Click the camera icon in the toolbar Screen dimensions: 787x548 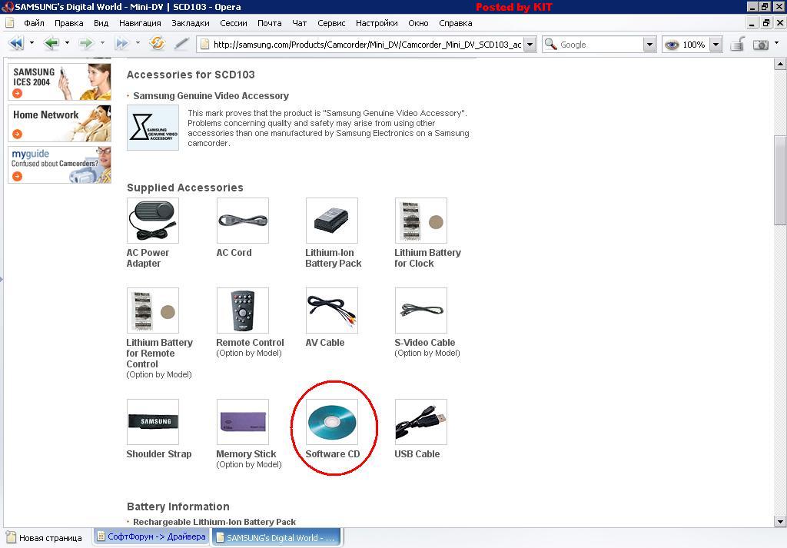[760, 45]
